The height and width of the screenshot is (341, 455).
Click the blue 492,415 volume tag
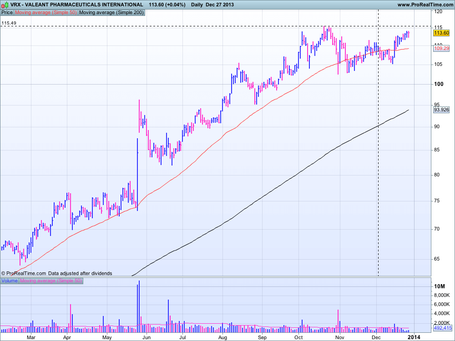(443, 328)
